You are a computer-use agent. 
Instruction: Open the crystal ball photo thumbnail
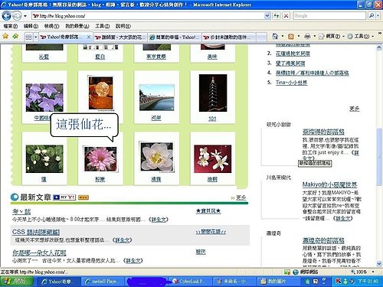tap(100, 93)
